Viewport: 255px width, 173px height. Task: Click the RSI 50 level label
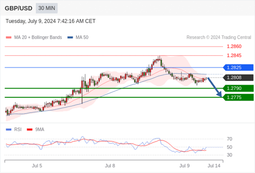pyautogui.click(x=230, y=147)
